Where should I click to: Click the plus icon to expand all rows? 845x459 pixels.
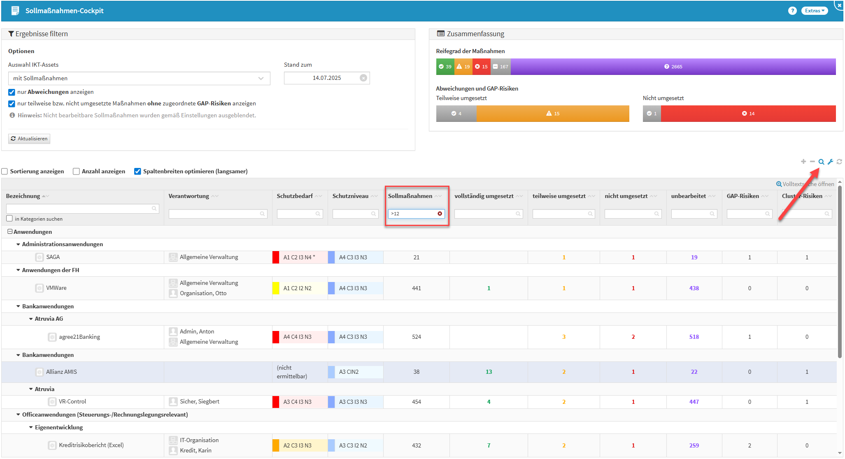click(x=803, y=161)
